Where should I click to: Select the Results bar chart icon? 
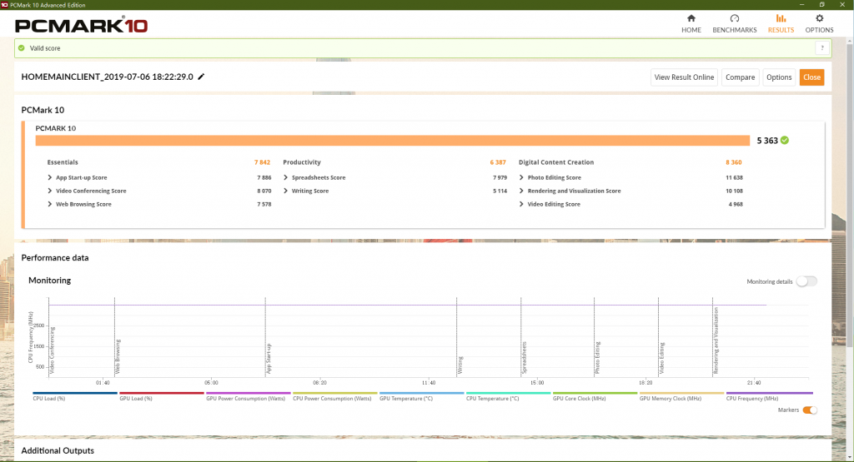pyautogui.click(x=781, y=18)
